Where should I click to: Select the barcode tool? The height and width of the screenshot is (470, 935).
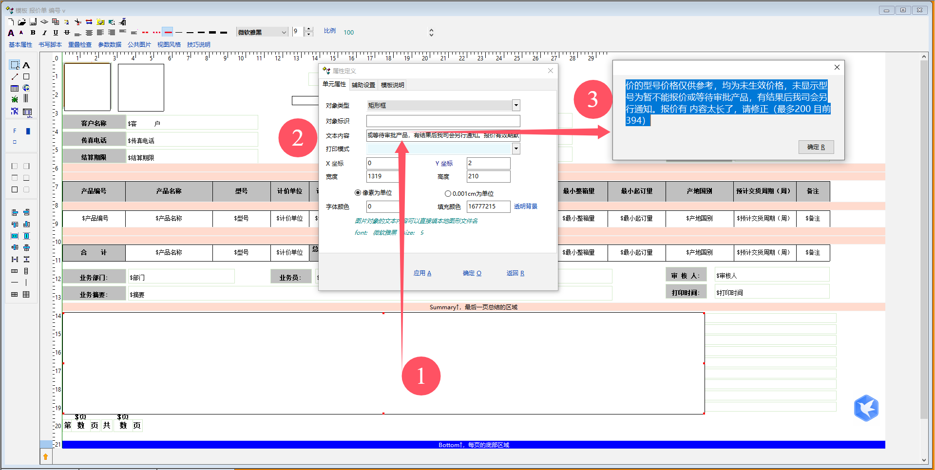tap(26, 99)
